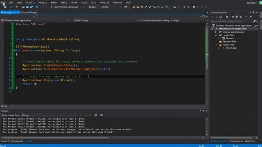Click Solution Explorer pending changes filter icon
The width and height of the screenshot is (262, 147).
(x=227, y=17)
